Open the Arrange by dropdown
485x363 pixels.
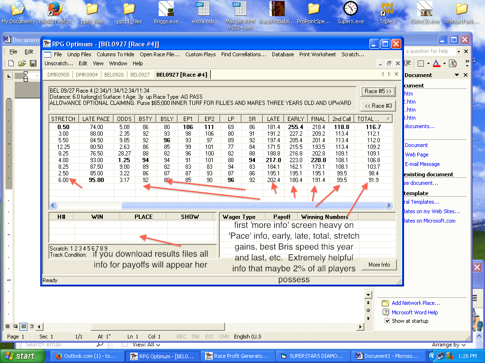pos(448,345)
